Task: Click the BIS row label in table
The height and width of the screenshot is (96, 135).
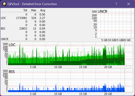Action: [3, 29]
